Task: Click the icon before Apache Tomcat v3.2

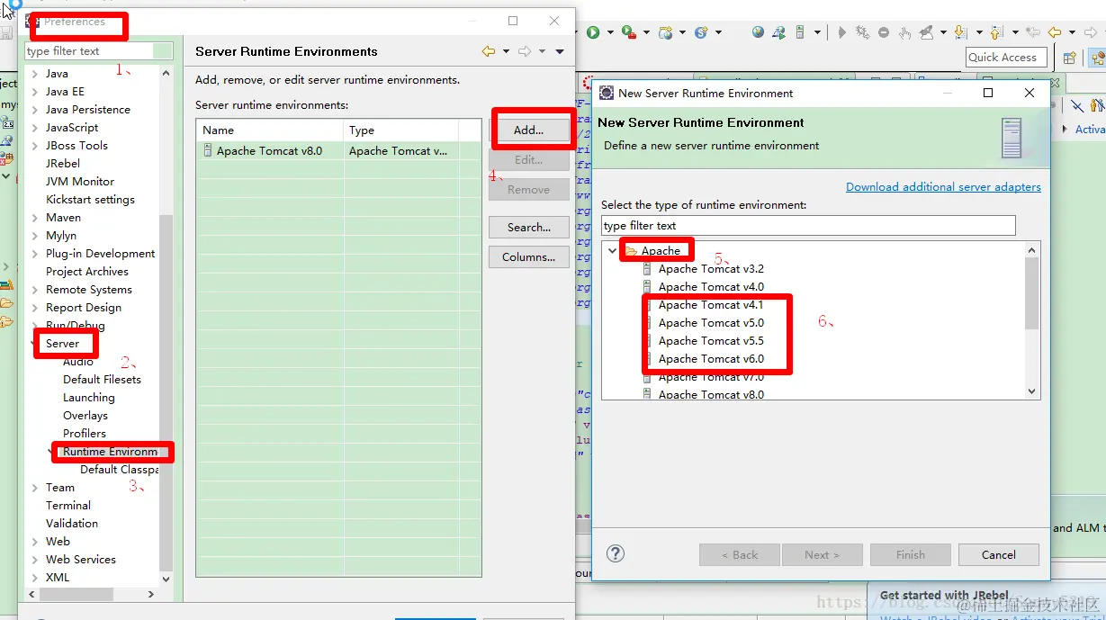Action: [x=647, y=269]
